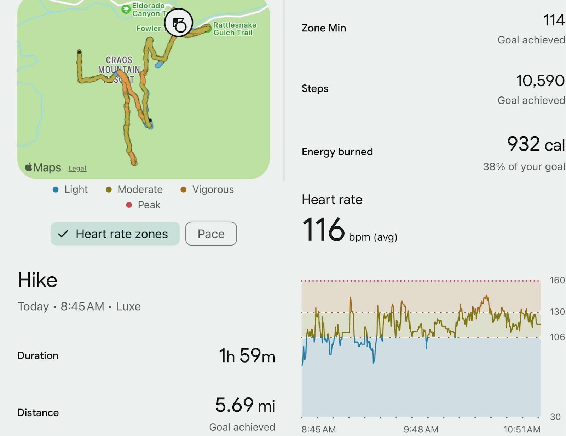
Task: Click the Apple Maps logo
Action: 43,167
